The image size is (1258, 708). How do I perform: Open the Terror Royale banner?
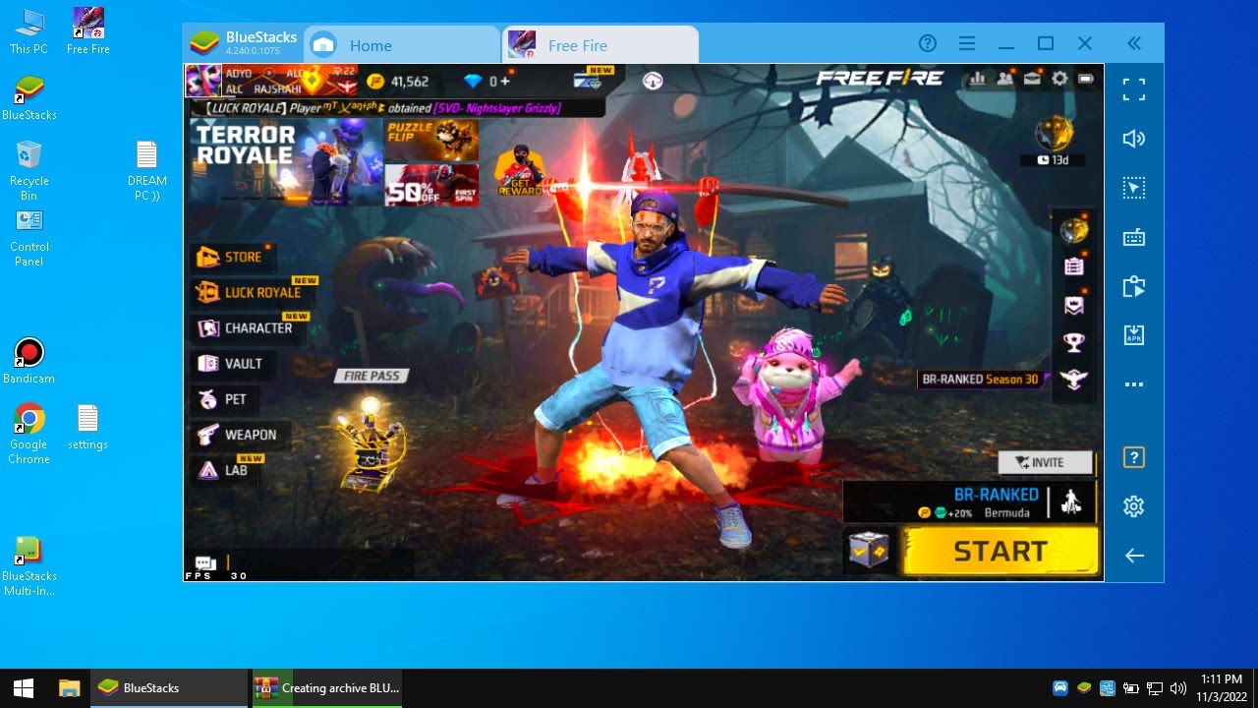(x=286, y=162)
